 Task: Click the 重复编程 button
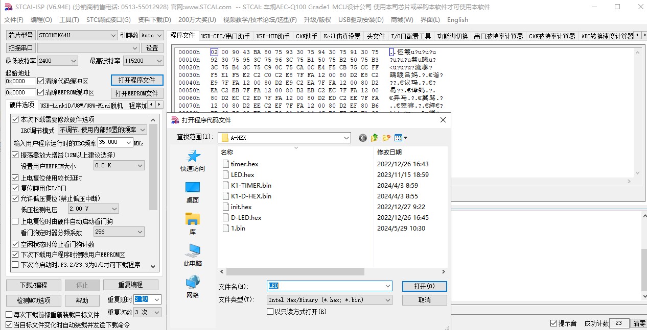pyautogui.click(x=131, y=285)
